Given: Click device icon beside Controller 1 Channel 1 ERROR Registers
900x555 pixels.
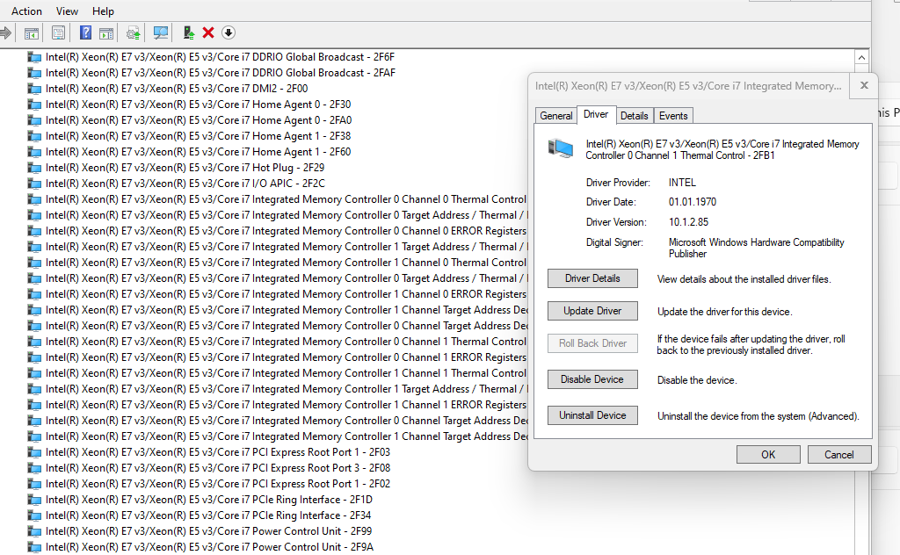Looking at the screenshot, I should tap(34, 406).
